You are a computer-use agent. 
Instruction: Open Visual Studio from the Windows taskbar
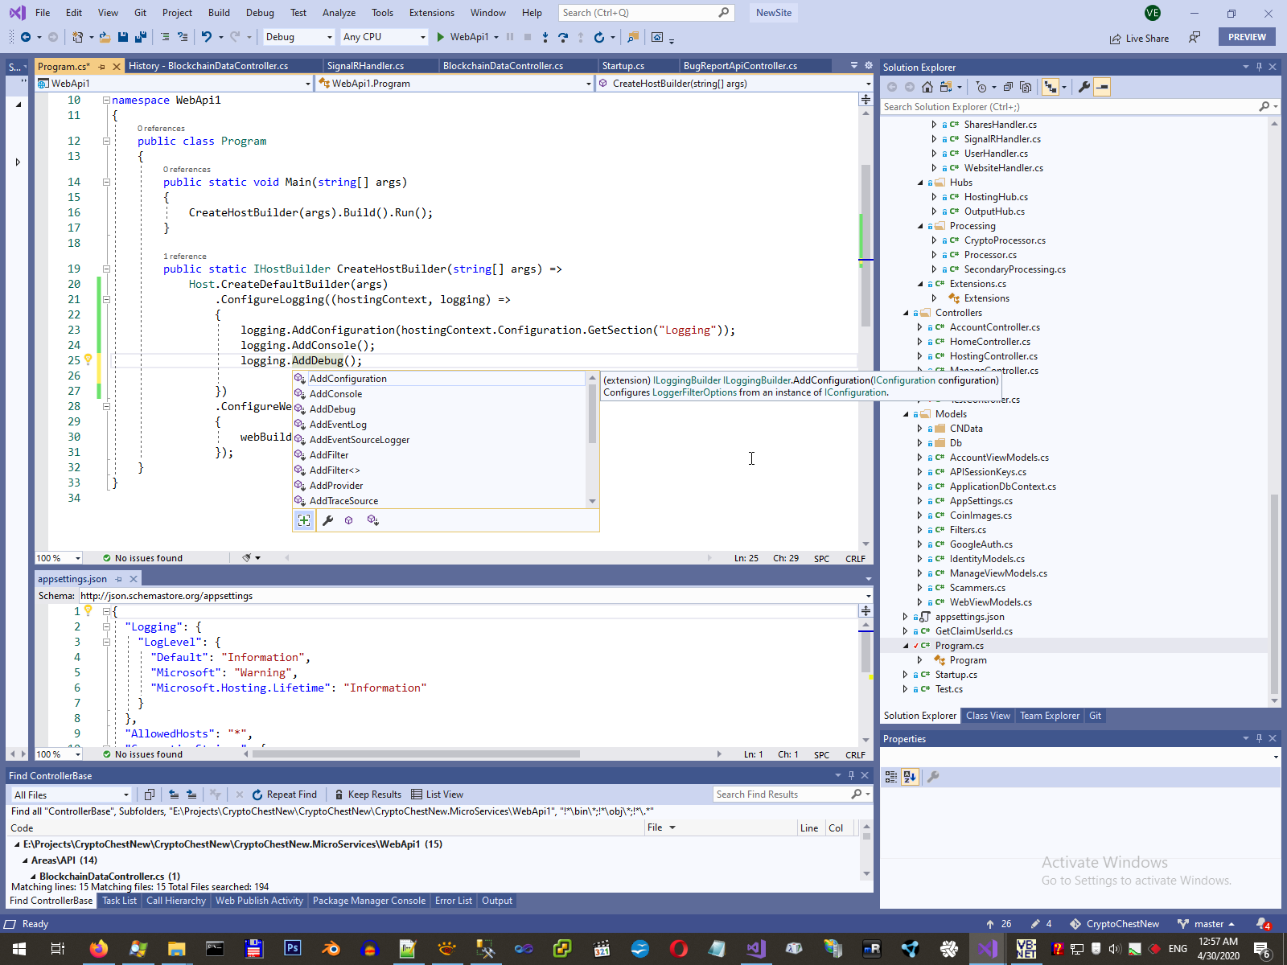pyautogui.click(x=986, y=949)
